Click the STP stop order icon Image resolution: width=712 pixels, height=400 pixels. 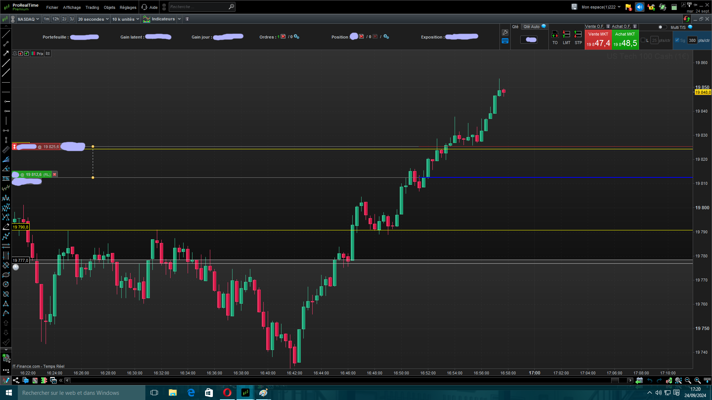[x=578, y=35]
